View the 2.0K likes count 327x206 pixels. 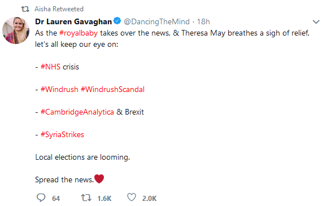(149, 198)
